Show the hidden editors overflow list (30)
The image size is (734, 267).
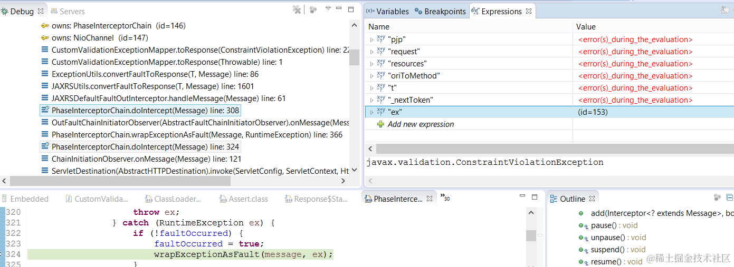pos(444,197)
